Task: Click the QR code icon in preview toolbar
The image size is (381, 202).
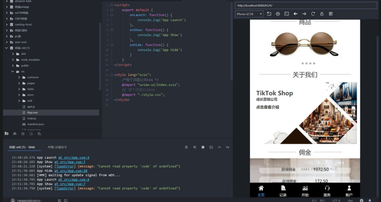Action: pyautogui.click(x=331, y=14)
